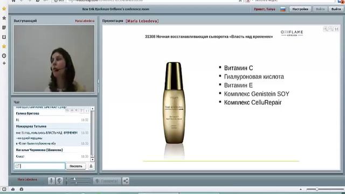345x194 pixels.
Task: Click the emoticon icon inside chat input
Action: click(17, 166)
